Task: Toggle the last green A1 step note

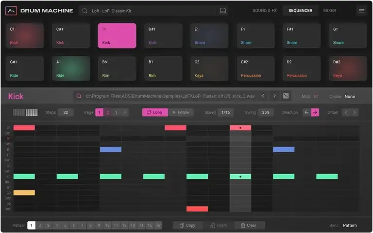Action: (327, 177)
